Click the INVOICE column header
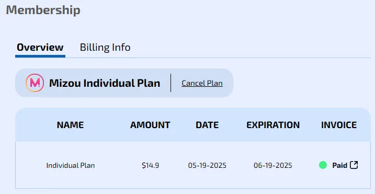Viewport: 375px width, 194px height. (x=339, y=125)
